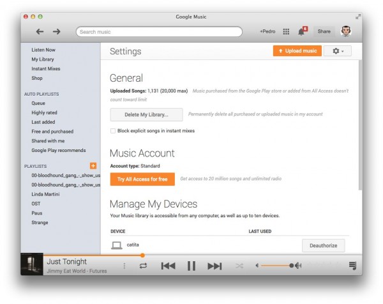Image resolution: width=383 pixels, height=304 pixels.
Task: Click the volume slider knob
Action: pos(291,266)
